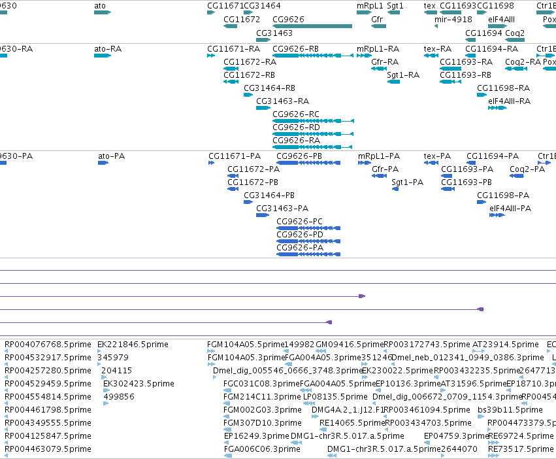Select the ato-PA protein feature
This screenshot has height=459, width=556.
point(103,163)
